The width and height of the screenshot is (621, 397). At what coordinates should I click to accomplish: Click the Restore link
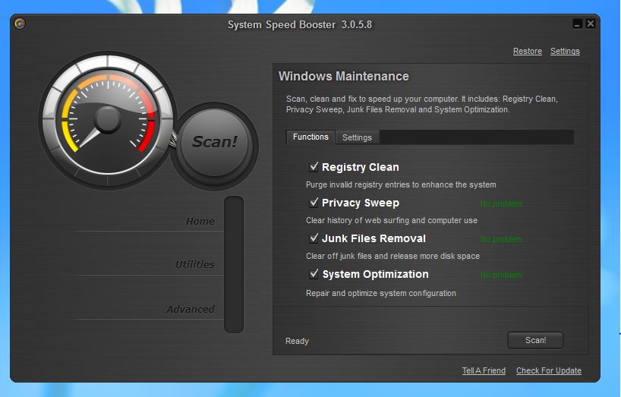(x=528, y=51)
